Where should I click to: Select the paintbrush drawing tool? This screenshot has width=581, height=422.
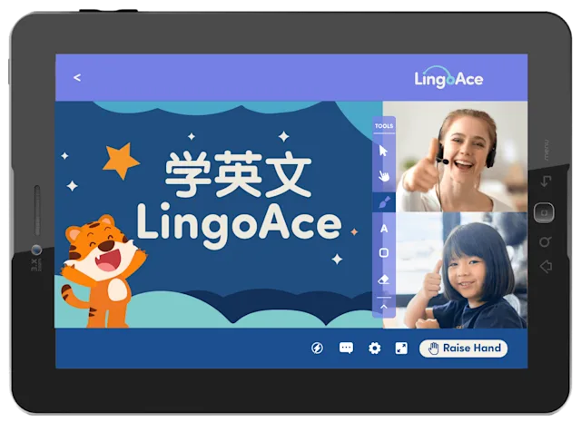384,202
